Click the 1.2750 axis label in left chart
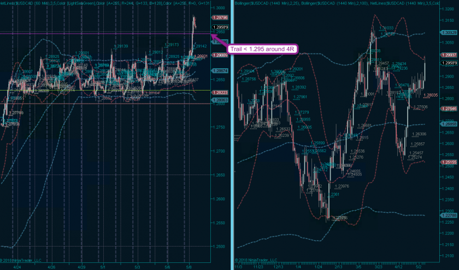 tap(219, 127)
